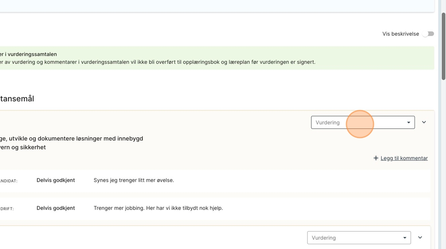446x249 pixels.
Task: Click the competence goals section heading
Action: click(17, 99)
